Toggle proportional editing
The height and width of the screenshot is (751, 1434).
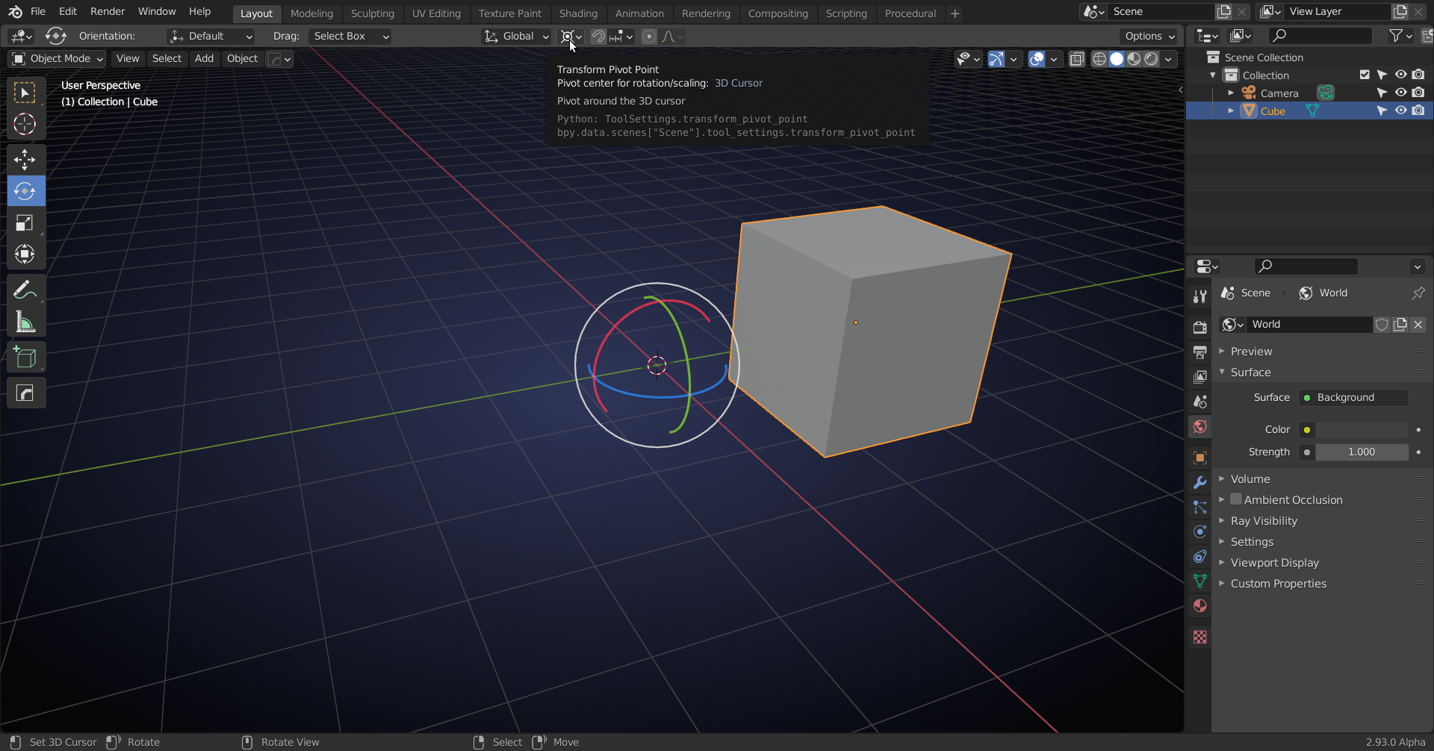(x=649, y=36)
